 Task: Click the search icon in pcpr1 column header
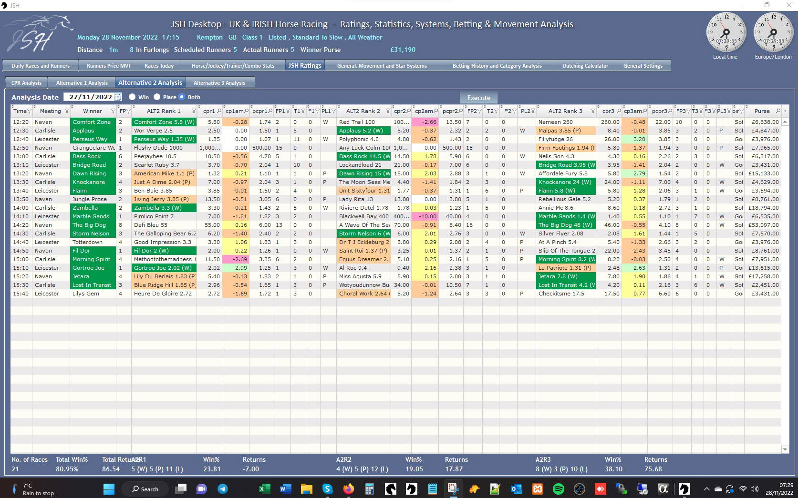[x=270, y=111]
